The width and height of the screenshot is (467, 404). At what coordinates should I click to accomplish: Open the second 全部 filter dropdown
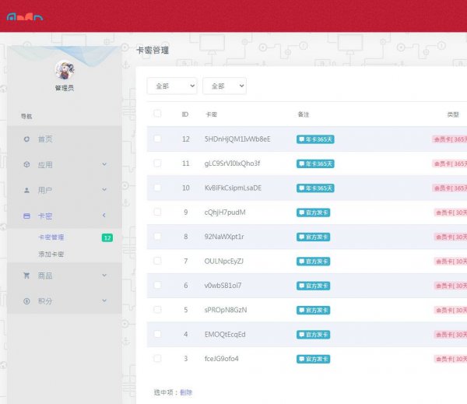[225, 86]
